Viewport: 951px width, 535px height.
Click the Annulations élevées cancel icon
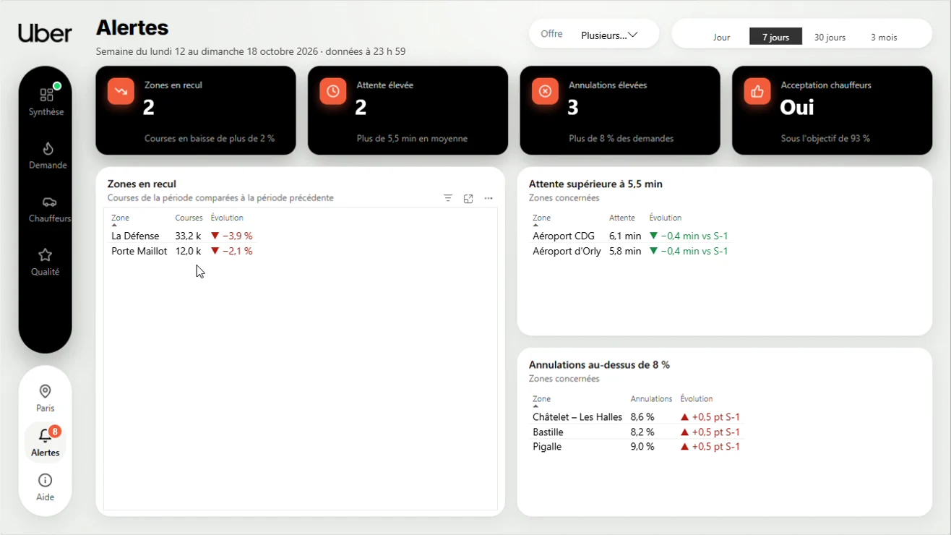click(x=545, y=91)
